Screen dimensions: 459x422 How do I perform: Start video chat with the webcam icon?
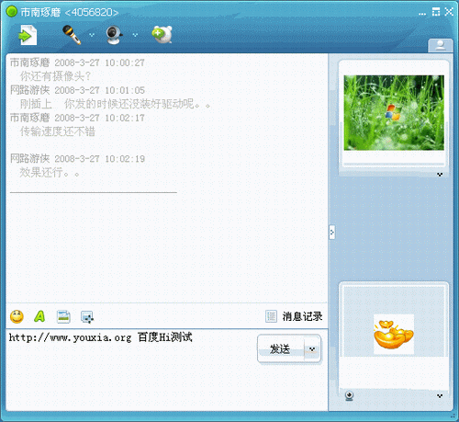[x=114, y=35]
